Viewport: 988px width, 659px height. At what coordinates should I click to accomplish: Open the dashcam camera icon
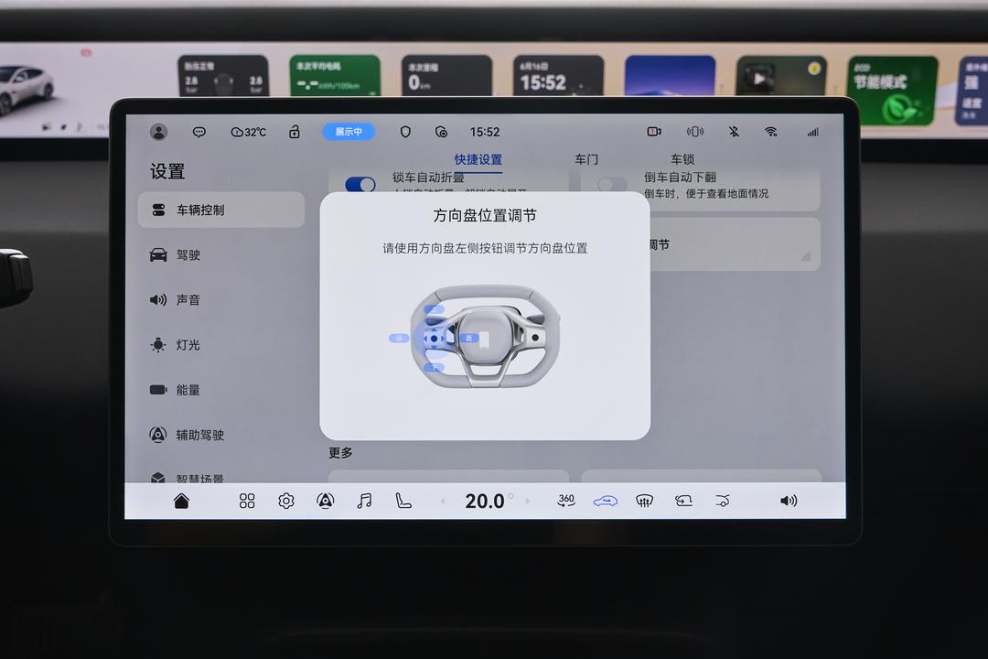654,132
